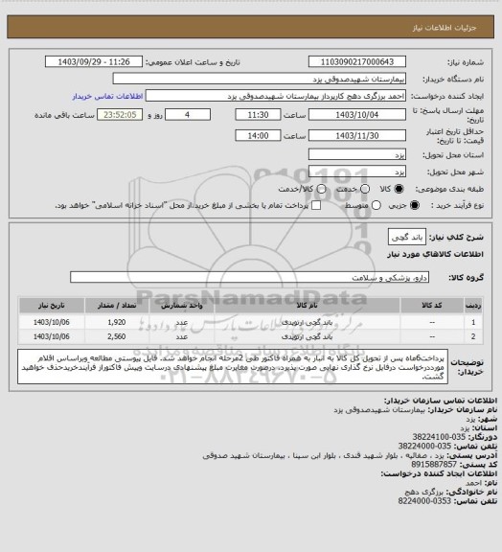Open the buyer contact information link
Viewport: 502px width, 552px height.
(x=107, y=96)
